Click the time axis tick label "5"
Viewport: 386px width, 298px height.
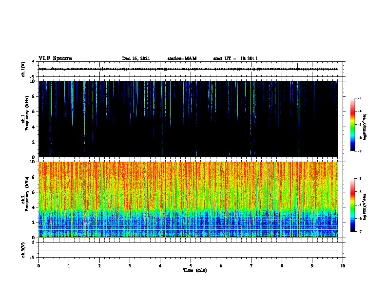[191, 266]
